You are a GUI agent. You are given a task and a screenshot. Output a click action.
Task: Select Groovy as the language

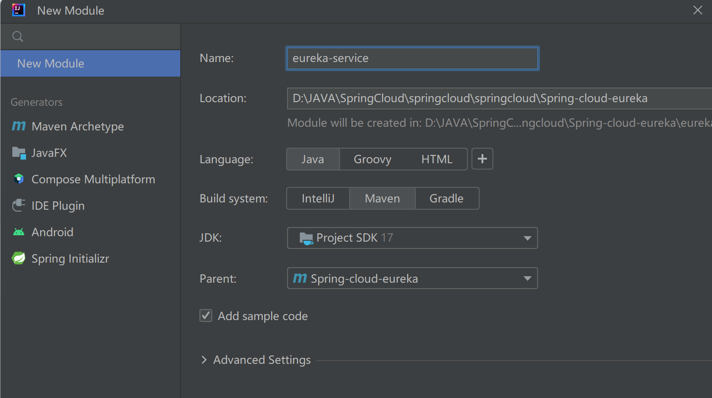point(372,159)
